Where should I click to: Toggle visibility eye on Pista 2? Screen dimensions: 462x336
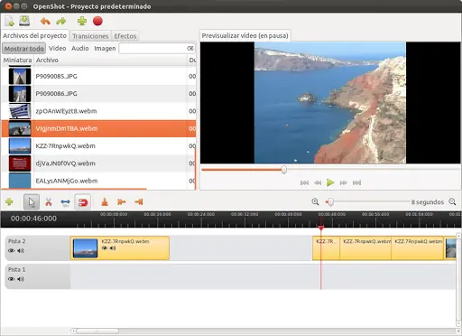(x=12, y=250)
